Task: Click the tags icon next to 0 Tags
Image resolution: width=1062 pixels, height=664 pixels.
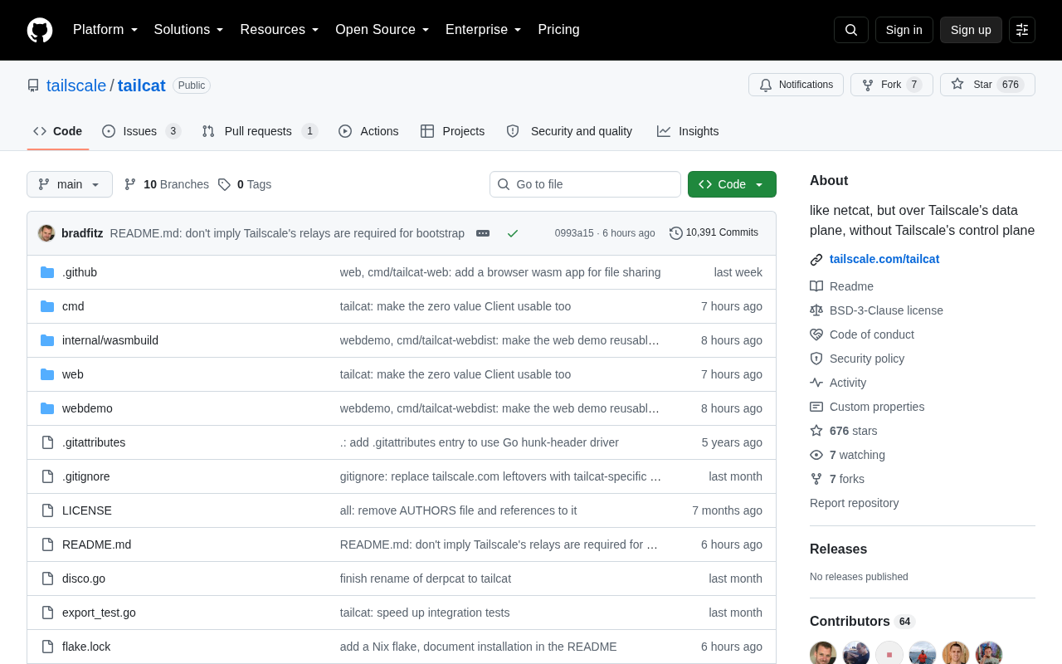Action: [x=224, y=184]
